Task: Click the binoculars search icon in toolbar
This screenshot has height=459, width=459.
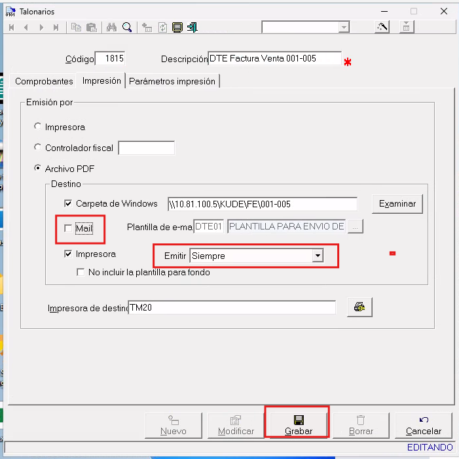Action: tap(111, 27)
